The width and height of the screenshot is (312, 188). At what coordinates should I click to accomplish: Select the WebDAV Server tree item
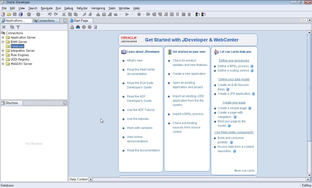coord(22,64)
